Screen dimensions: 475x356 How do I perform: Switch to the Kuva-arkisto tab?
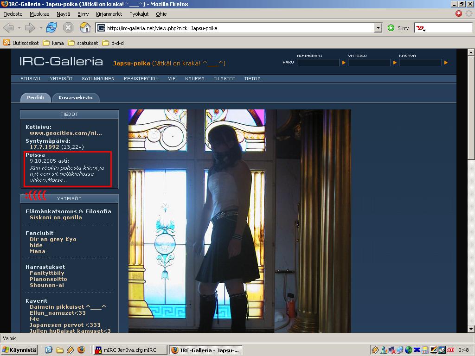(x=76, y=97)
